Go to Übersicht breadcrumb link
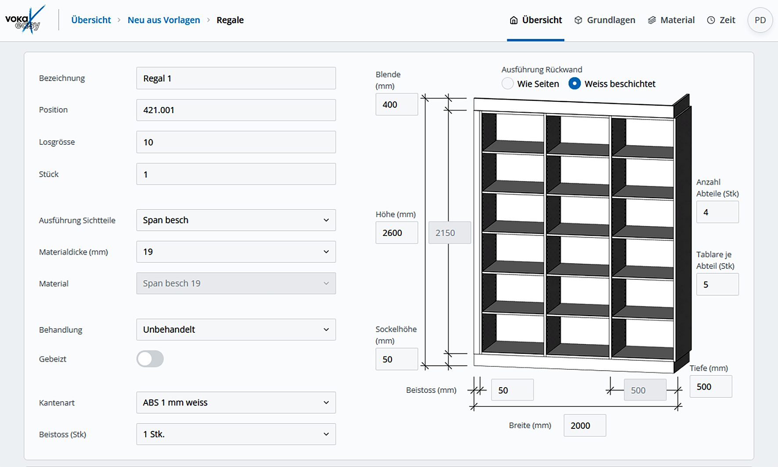The width and height of the screenshot is (778, 467). tap(91, 20)
